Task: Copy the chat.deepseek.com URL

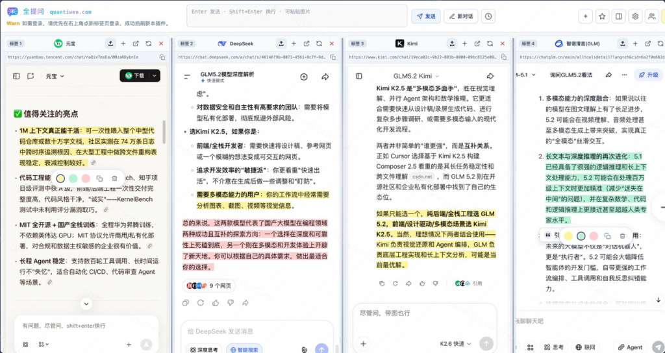Action: pos(333,57)
